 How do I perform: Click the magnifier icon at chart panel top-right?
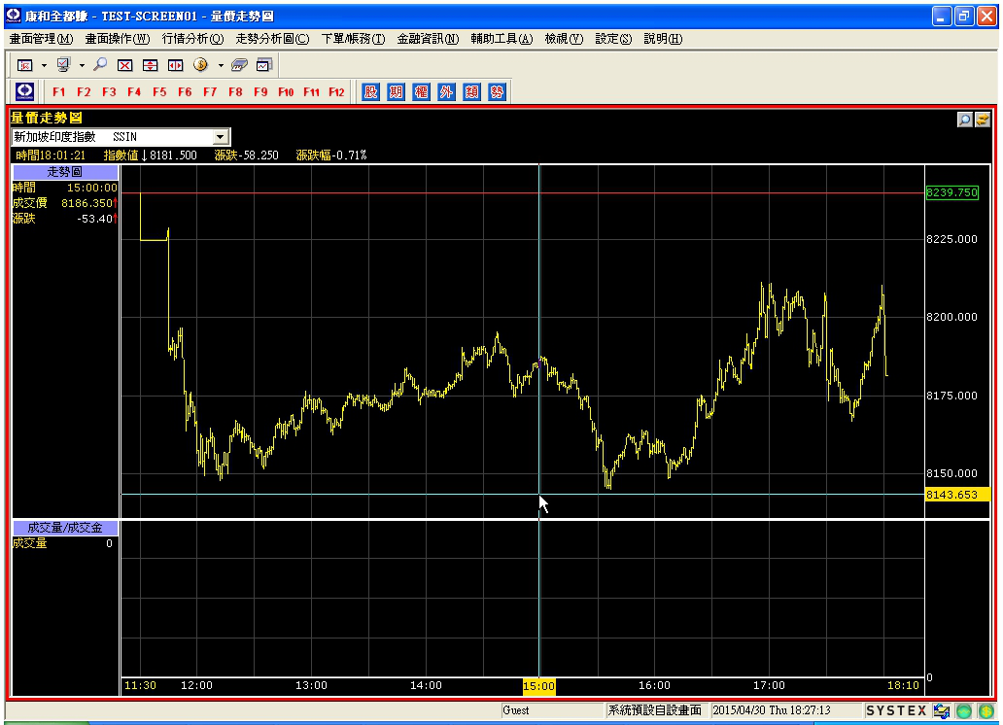click(965, 119)
